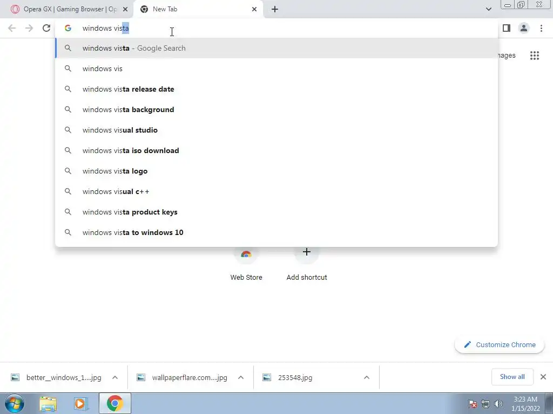553x414 pixels.
Task: Click the address bar text field
Action: coord(276,28)
